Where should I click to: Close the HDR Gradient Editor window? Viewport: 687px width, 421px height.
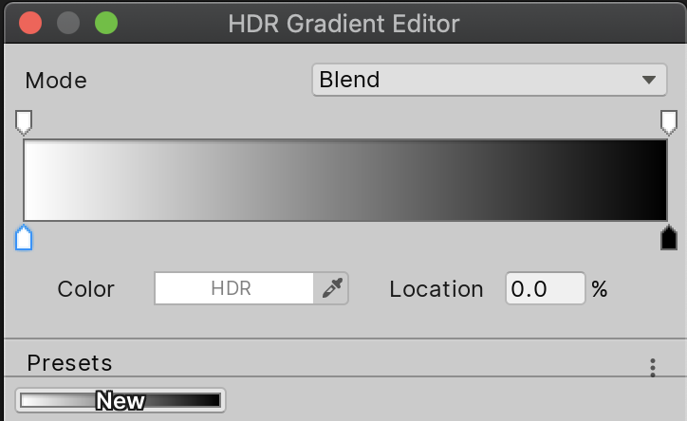29,23
